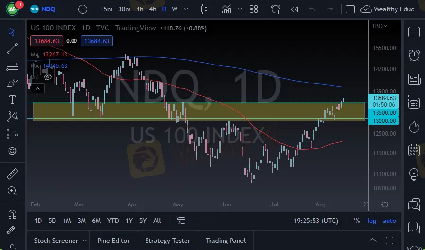
Task: Switch to the 15m timeframe
Action: click(106, 9)
